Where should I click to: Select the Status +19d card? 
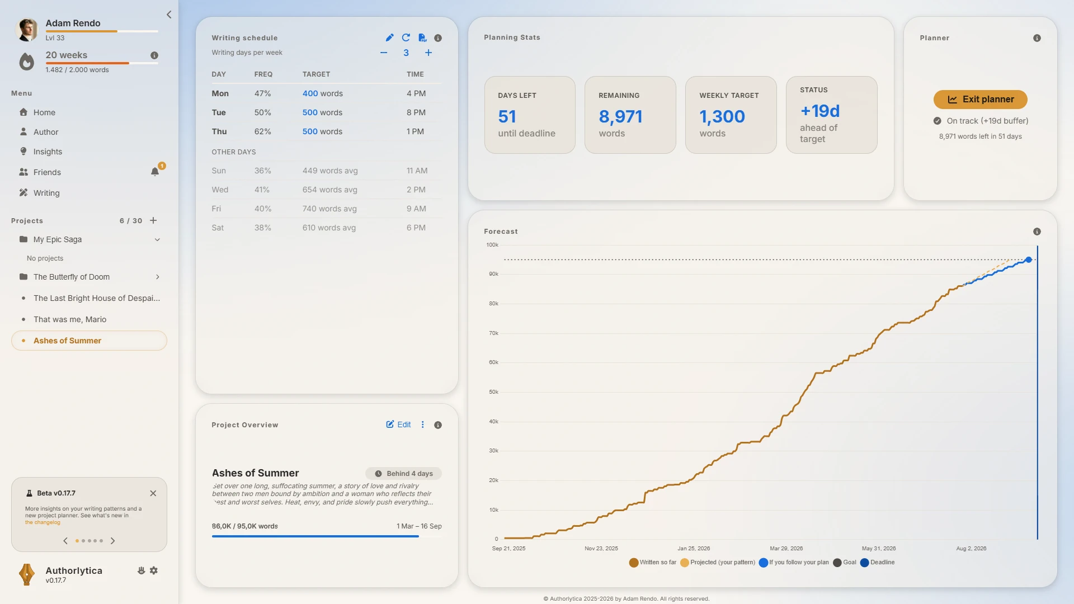(832, 115)
